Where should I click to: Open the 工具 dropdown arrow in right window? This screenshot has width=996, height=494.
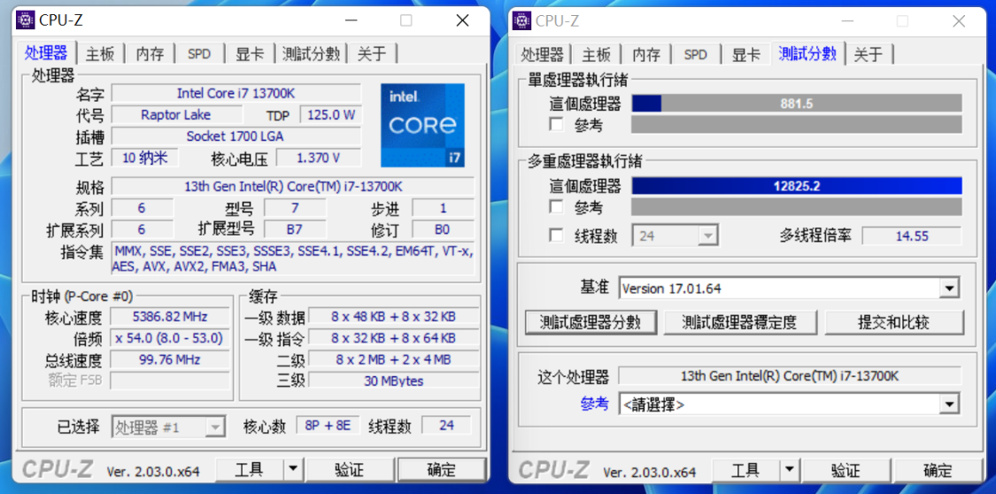(789, 470)
